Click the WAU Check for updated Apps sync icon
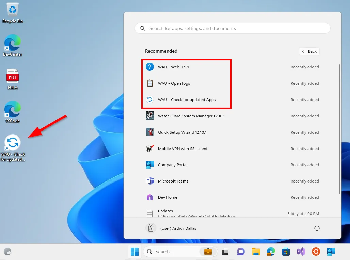Screen dimensions: 350x260 tap(150, 99)
